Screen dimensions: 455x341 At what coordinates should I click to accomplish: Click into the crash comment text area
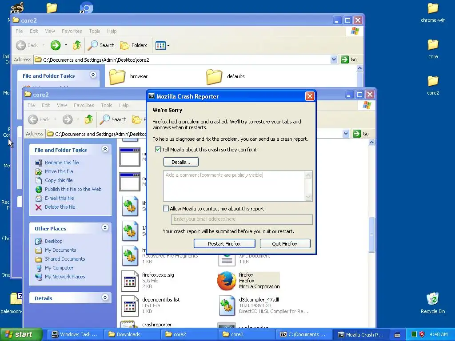click(x=234, y=186)
